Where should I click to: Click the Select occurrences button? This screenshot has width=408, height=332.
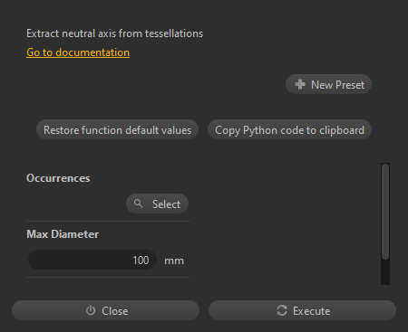point(157,204)
